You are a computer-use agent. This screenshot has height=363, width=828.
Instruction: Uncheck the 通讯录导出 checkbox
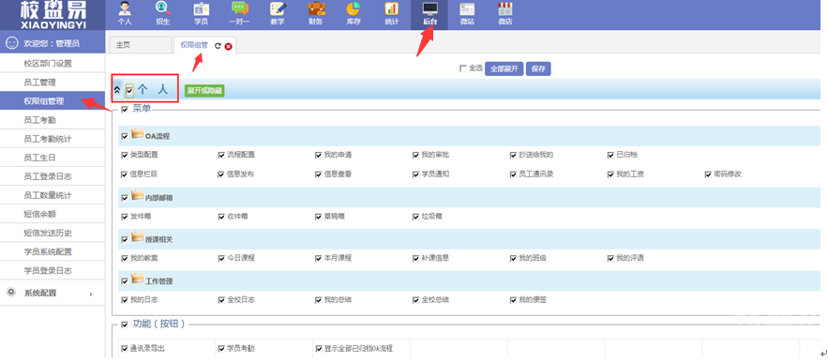pyautogui.click(x=125, y=349)
